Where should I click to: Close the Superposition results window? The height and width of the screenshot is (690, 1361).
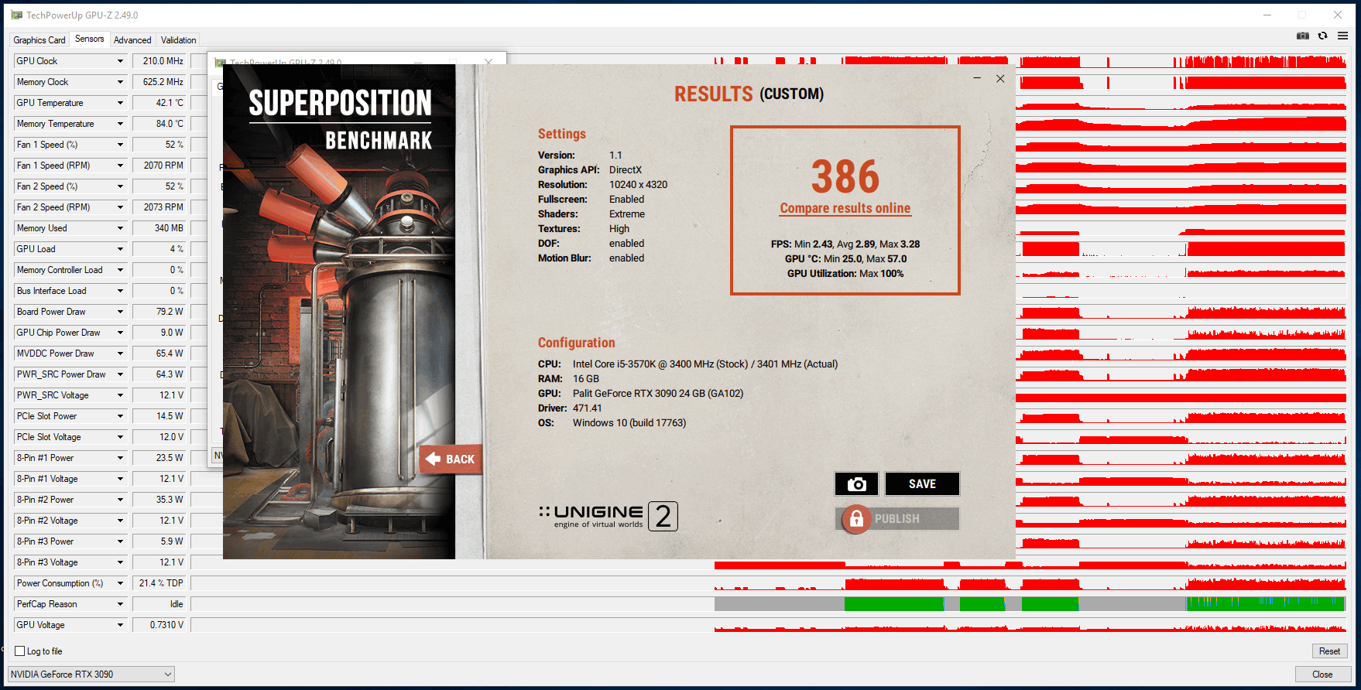pyautogui.click(x=1000, y=78)
